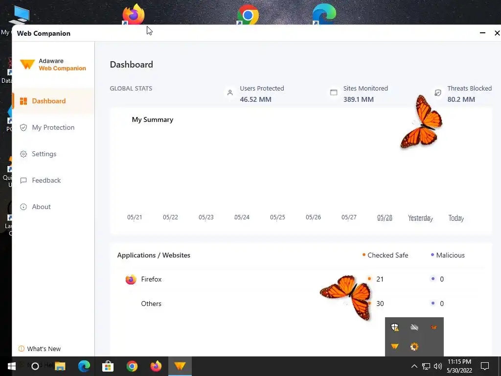This screenshot has width=501, height=376.
Task: Open File Explorer from the taskbar
Action: coord(60,366)
